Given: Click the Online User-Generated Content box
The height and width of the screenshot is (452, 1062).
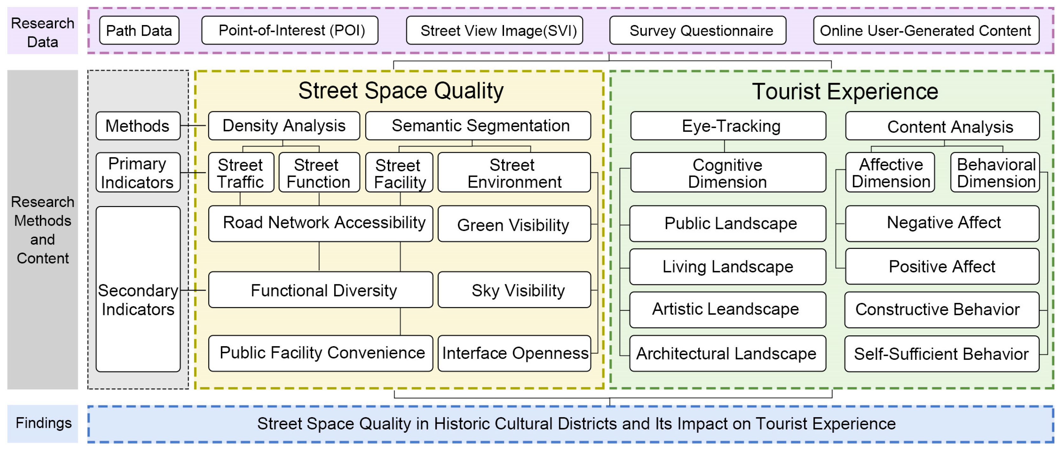Looking at the screenshot, I should coord(926,30).
